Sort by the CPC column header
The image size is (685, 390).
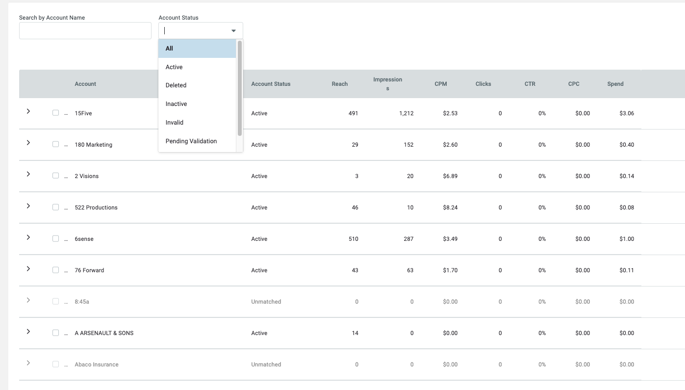pos(574,84)
